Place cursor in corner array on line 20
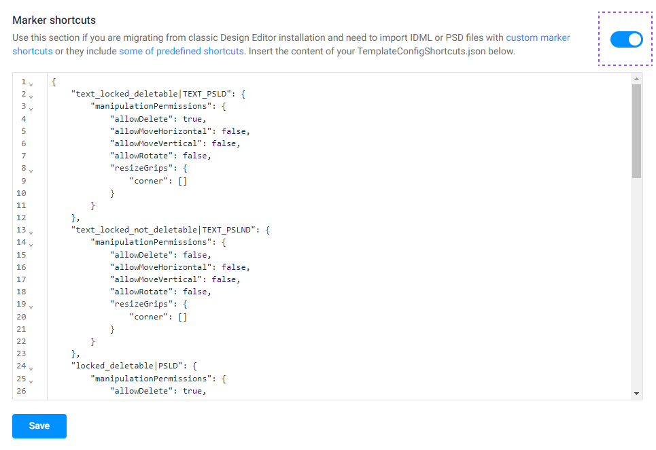656x450 pixels. point(182,317)
